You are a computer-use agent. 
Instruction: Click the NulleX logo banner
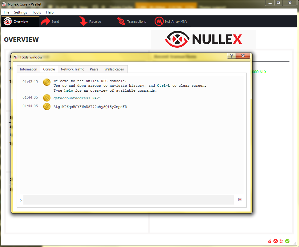click(204, 39)
